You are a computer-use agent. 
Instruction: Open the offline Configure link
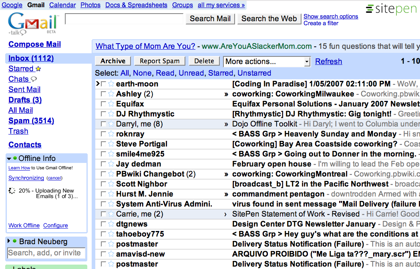coord(56,226)
